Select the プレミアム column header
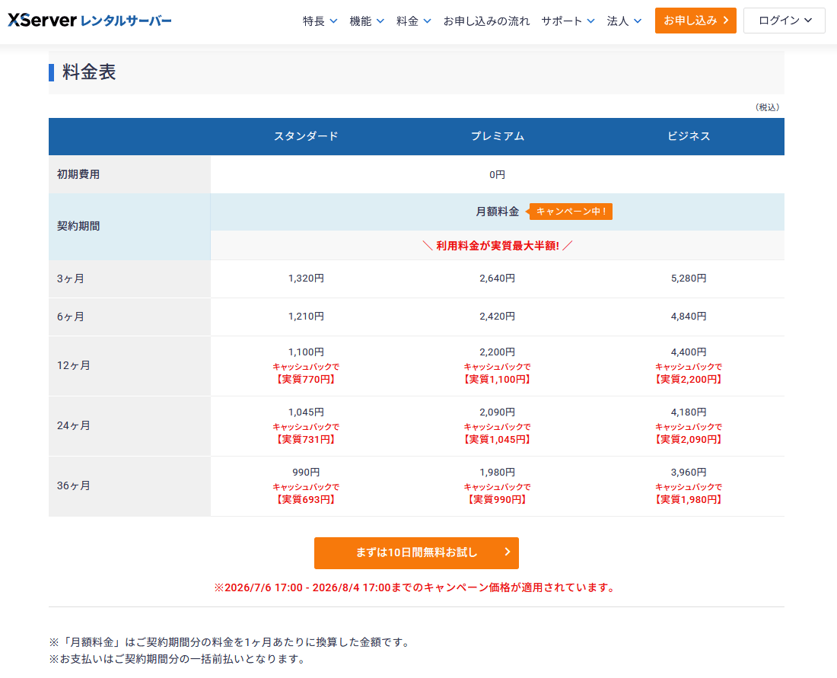Screen dimensions: 837x678 tap(497, 136)
